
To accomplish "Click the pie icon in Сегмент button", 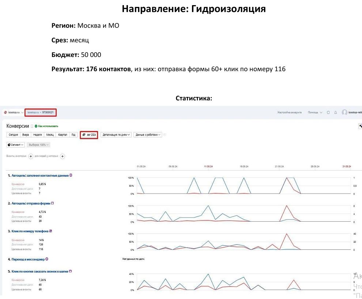I will click(x=9, y=145).
